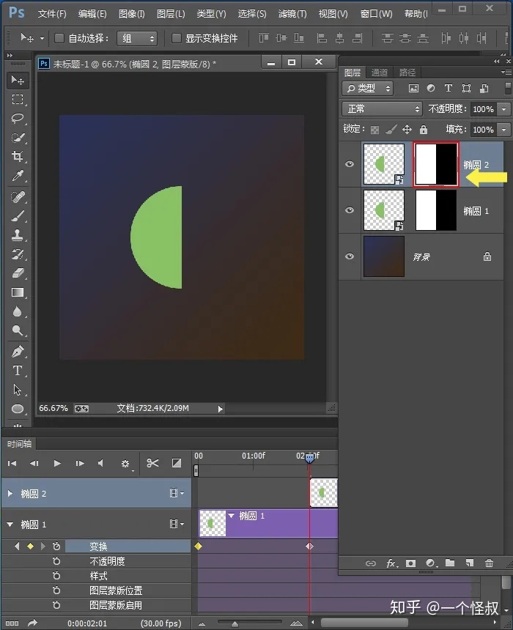
Task: Click the timeline zoom slider handle
Action: [235, 623]
